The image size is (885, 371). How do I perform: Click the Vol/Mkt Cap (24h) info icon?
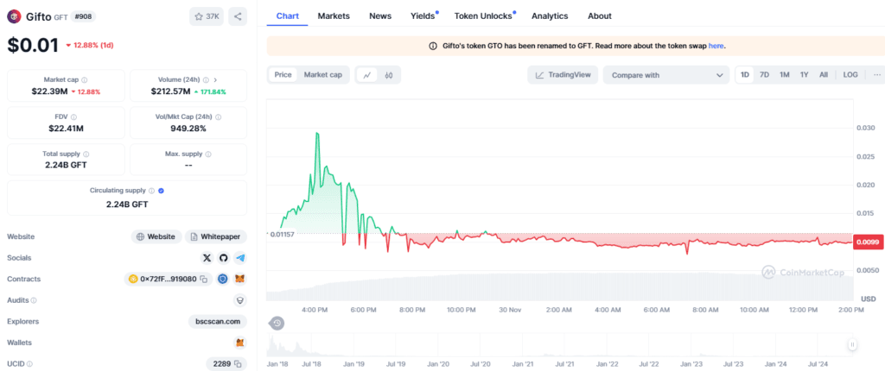click(x=219, y=116)
